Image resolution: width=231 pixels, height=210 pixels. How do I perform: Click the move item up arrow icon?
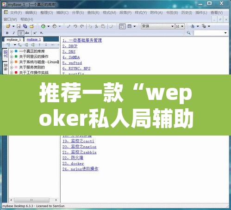(39, 45)
